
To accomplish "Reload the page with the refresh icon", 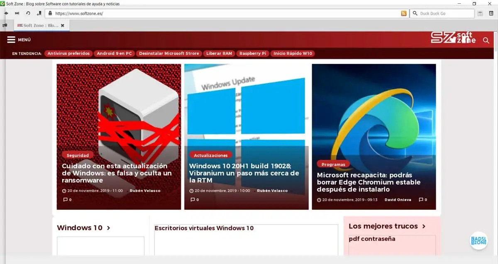I will coord(28,13).
